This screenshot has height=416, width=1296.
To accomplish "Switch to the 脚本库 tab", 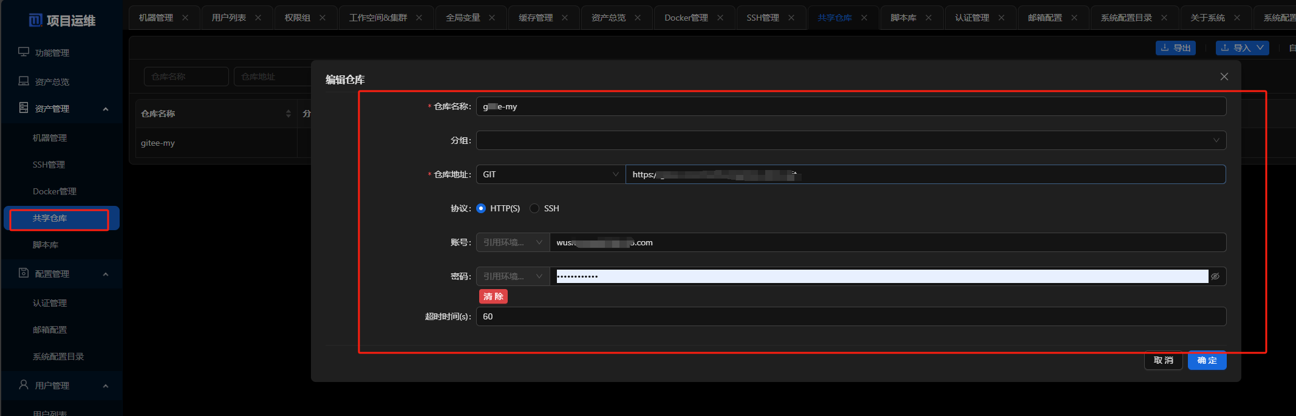I will click(903, 18).
